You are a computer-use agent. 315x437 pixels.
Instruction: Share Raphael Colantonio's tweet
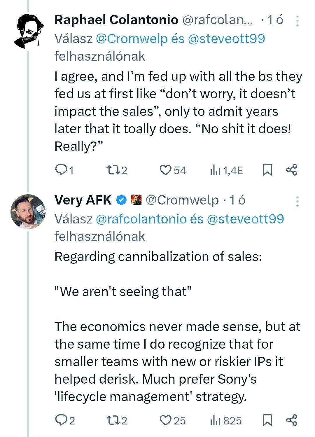point(291,170)
